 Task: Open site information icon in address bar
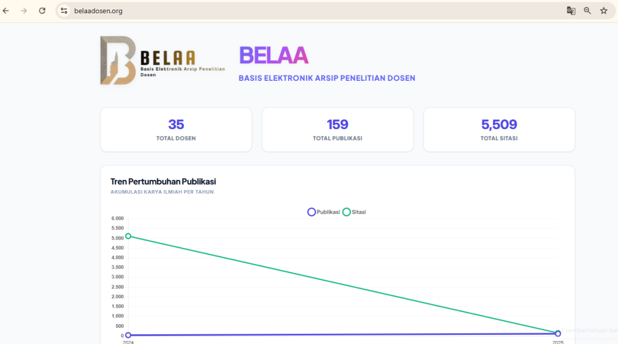pos(64,11)
